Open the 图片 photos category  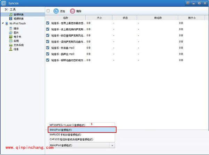[16, 32]
